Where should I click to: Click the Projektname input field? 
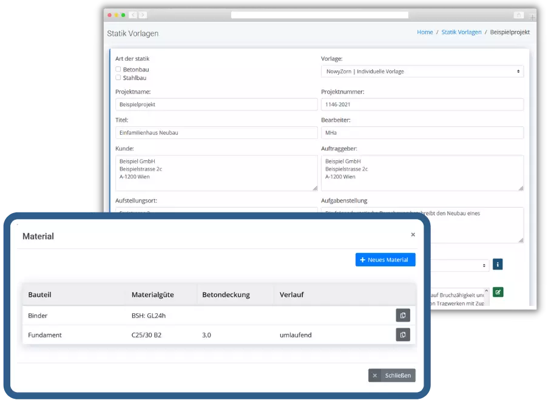(x=216, y=104)
